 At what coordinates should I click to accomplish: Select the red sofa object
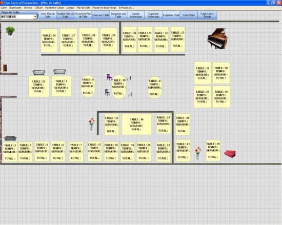click(x=230, y=154)
